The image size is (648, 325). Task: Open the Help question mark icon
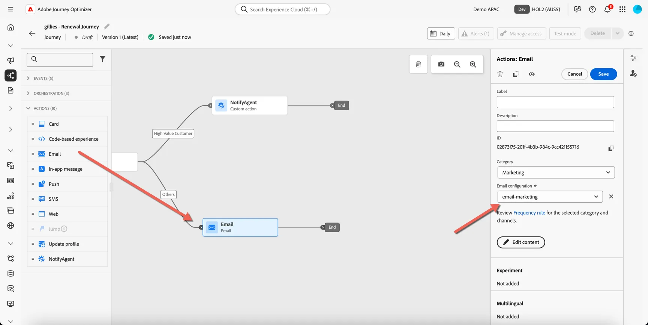592,9
